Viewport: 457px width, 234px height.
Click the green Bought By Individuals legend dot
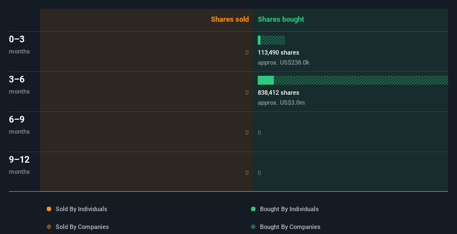253,209
